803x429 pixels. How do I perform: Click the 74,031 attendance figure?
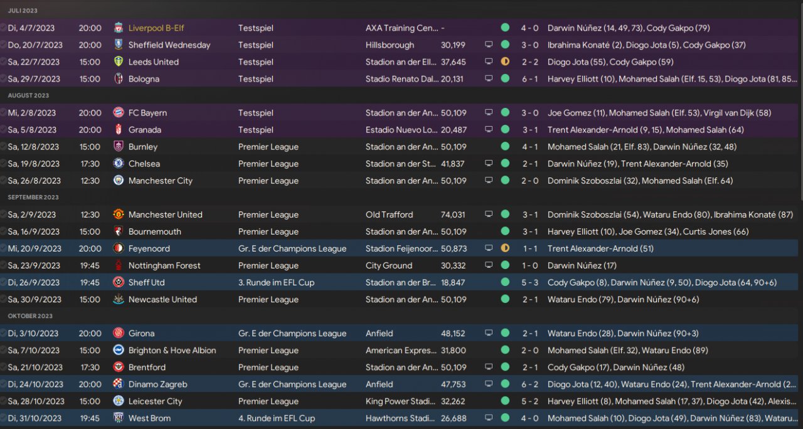pos(453,214)
